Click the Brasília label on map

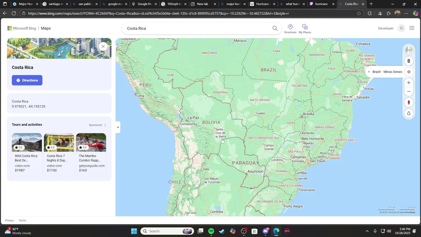tap(309, 114)
